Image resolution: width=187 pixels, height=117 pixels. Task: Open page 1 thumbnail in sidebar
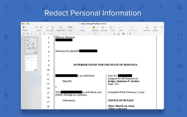coord(31,45)
